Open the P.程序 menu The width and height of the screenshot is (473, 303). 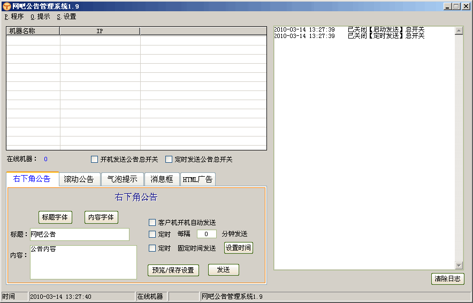point(14,17)
